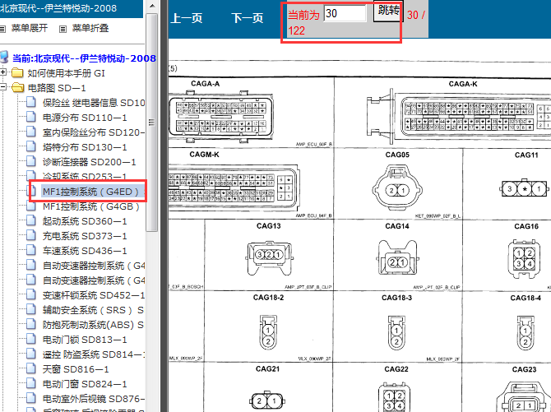Open the 如何使用本手册 GI folder icon

point(17,72)
